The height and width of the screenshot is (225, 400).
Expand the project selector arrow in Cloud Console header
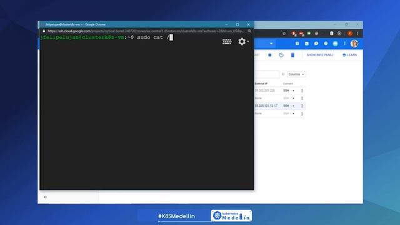(x=271, y=44)
